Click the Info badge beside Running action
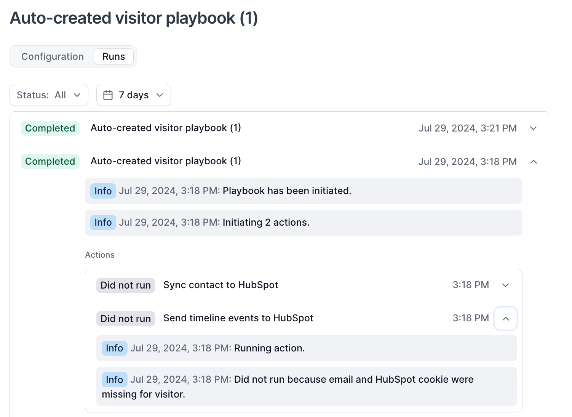The width and height of the screenshot is (572, 417). pyautogui.click(x=114, y=348)
